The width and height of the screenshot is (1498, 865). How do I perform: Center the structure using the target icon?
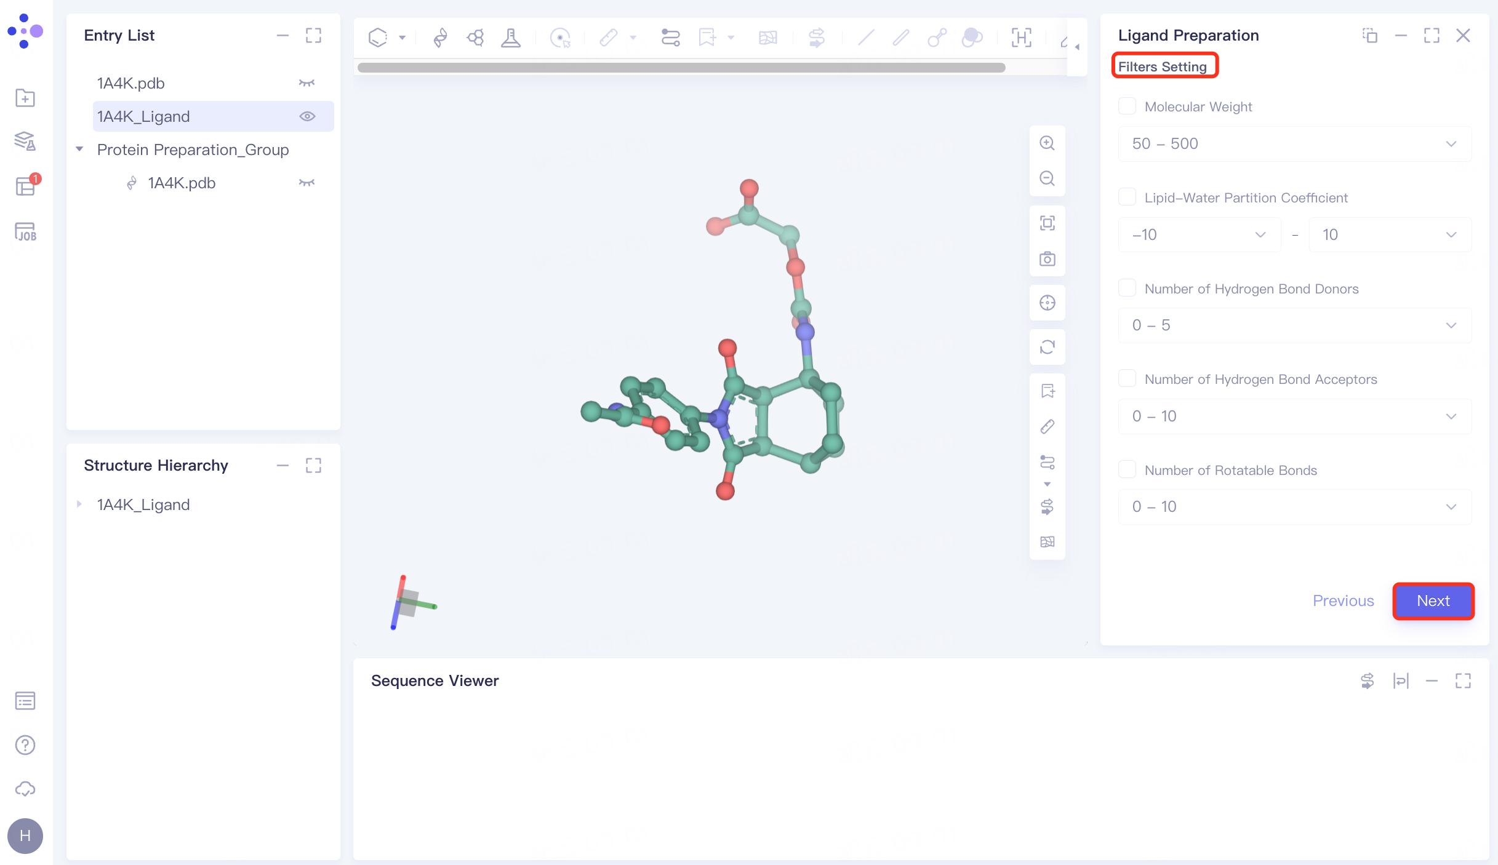[1047, 303]
